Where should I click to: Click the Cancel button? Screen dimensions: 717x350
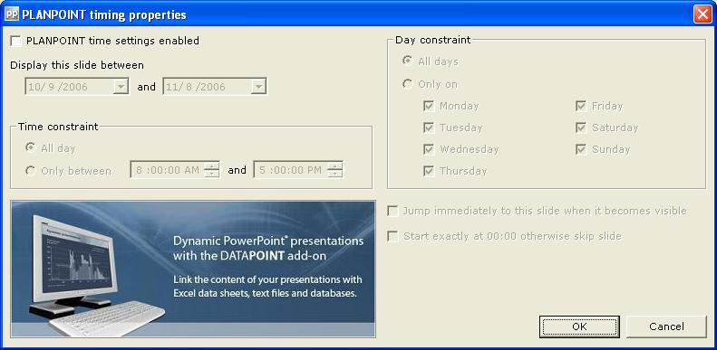[666, 326]
